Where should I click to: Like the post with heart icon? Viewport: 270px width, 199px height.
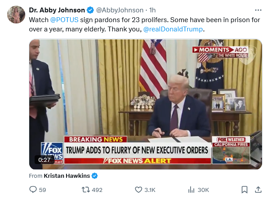coord(138,190)
